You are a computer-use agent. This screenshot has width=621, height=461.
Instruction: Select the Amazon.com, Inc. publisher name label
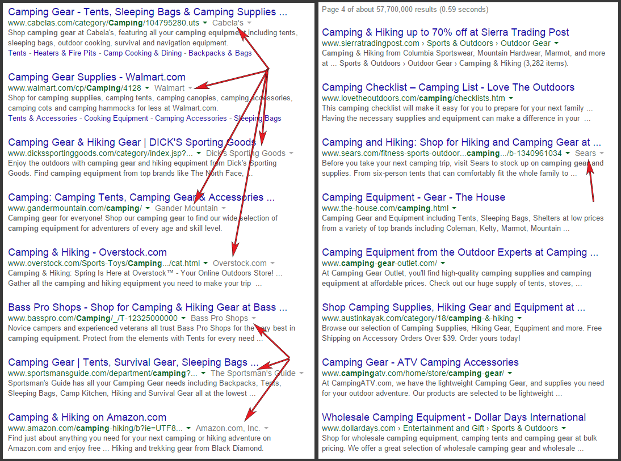click(228, 428)
